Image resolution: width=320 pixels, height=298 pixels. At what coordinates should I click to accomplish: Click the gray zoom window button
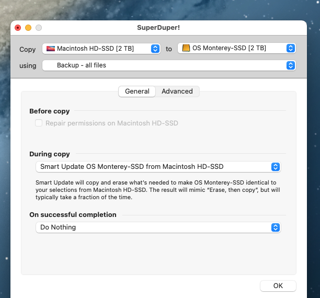tap(39, 28)
